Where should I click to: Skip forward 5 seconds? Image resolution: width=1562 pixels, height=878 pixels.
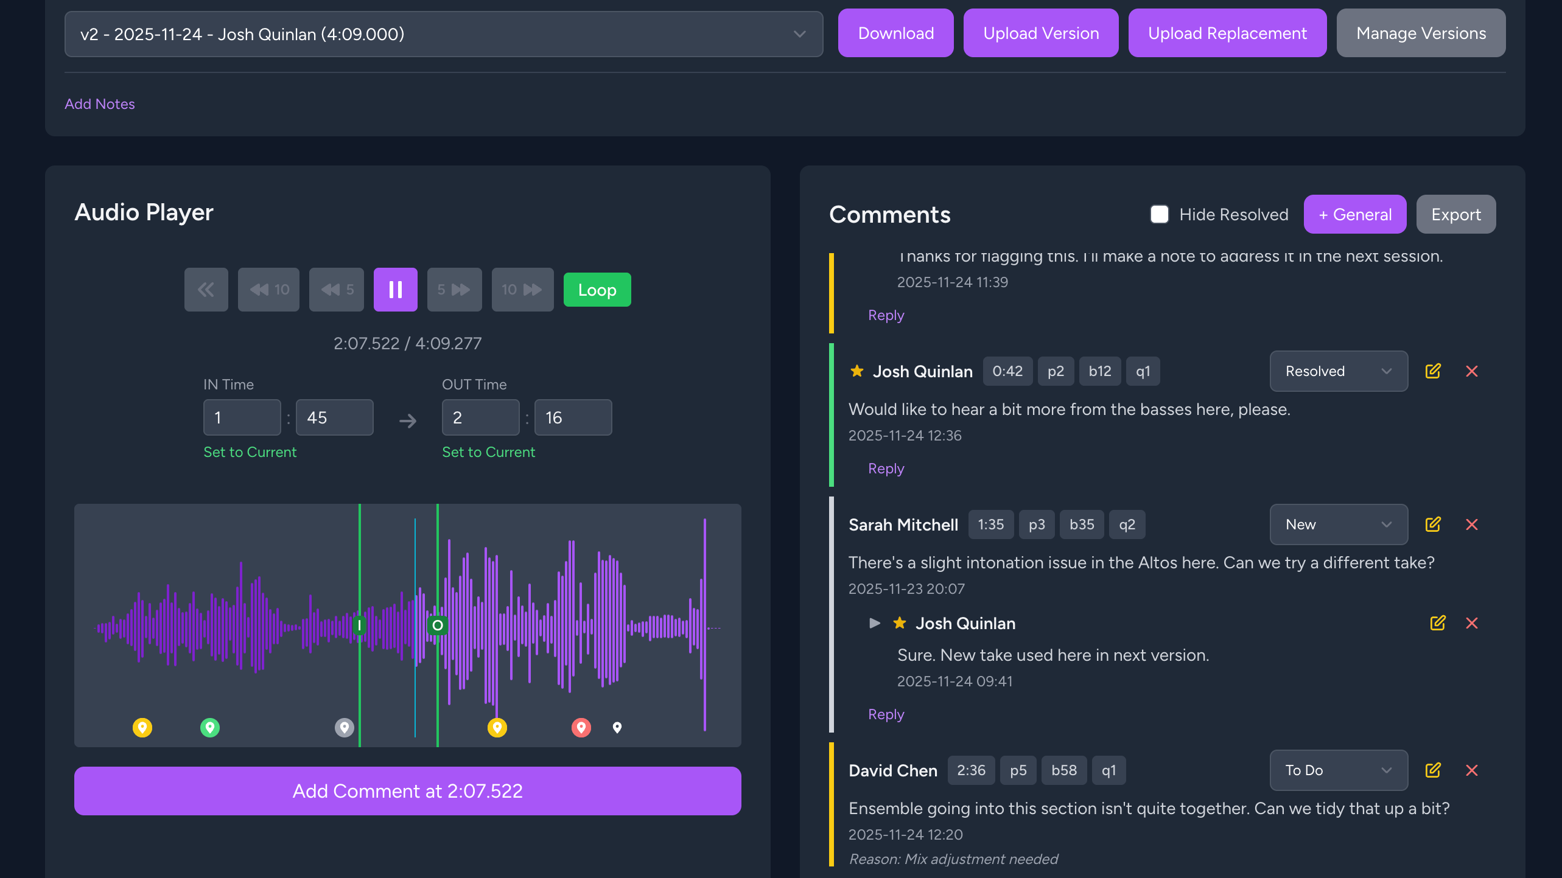[x=454, y=290]
